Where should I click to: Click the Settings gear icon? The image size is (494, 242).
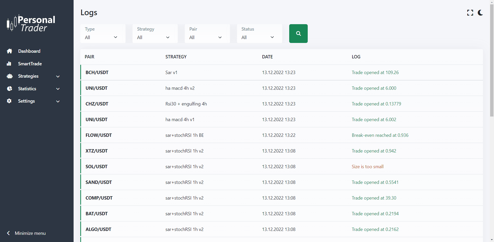click(9, 101)
